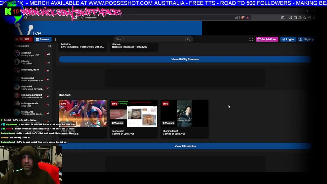Open rhythm98 channel in Trending list

pos(32,88)
